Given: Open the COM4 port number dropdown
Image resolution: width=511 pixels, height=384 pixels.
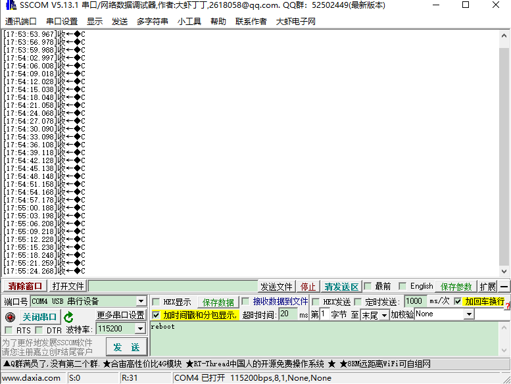Looking at the screenshot, I should coord(141,301).
